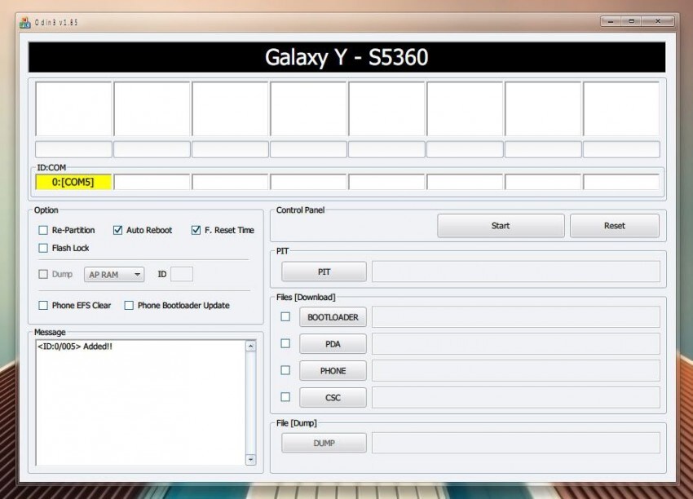Viewport: 693px width, 499px height.
Task: Tick the checkbox beside PDA button
Action: pyautogui.click(x=285, y=343)
